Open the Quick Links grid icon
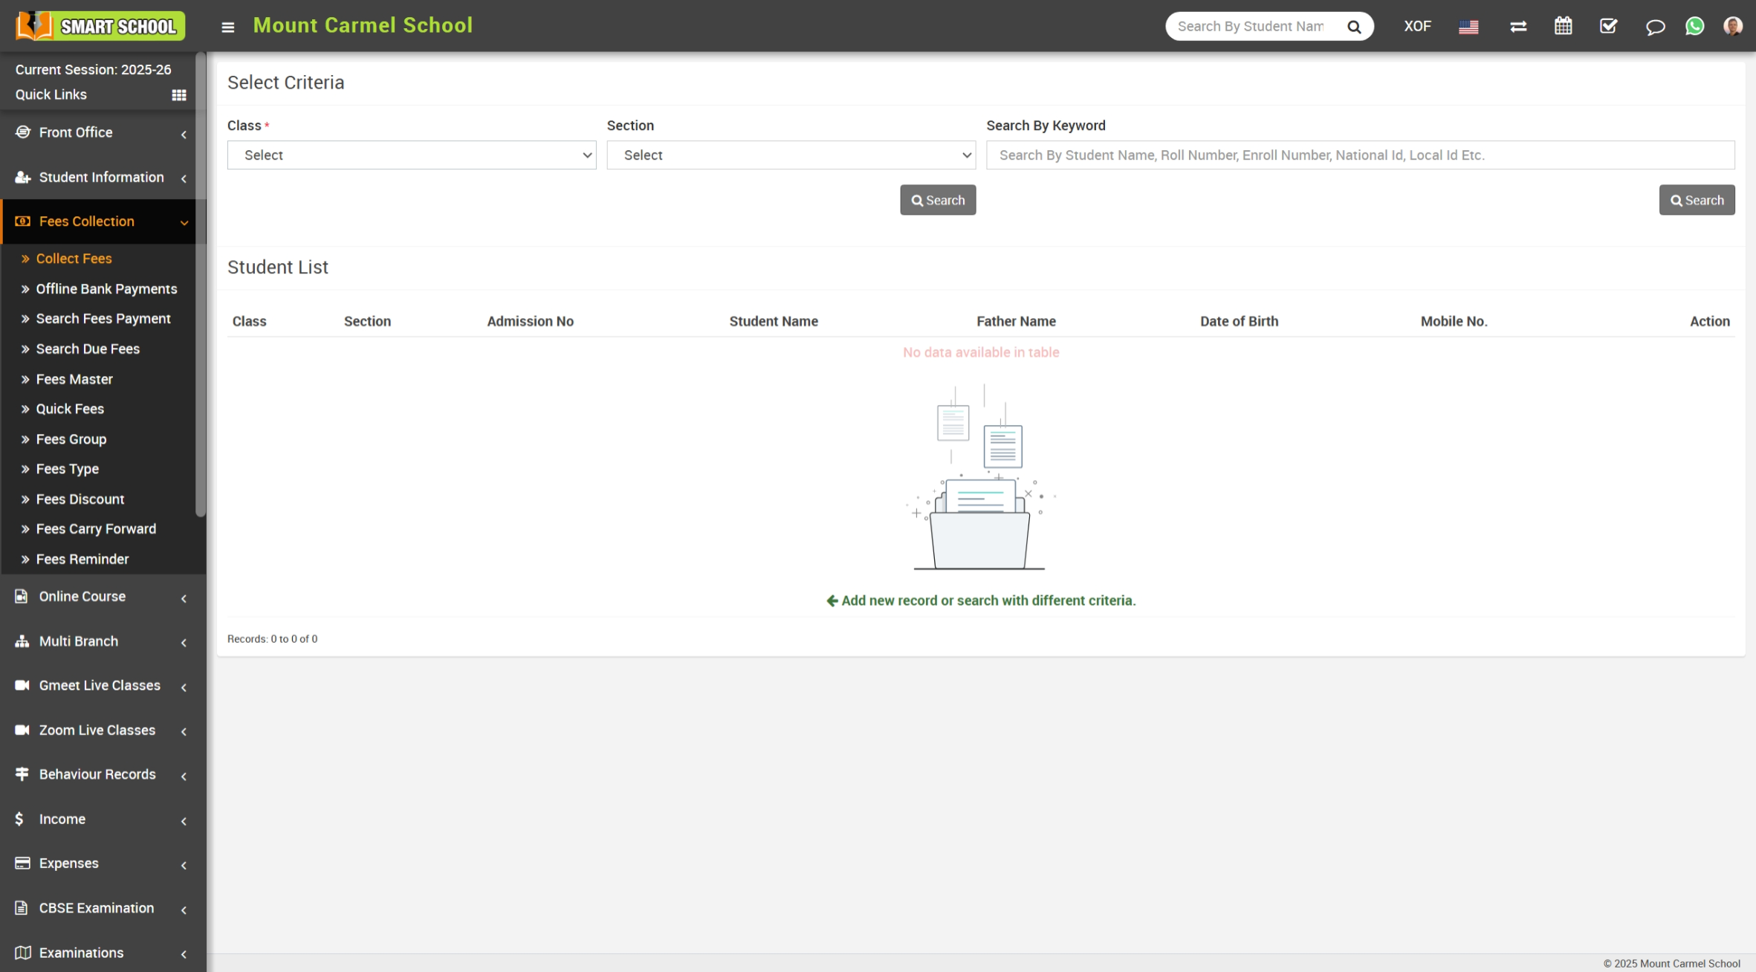 click(179, 95)
